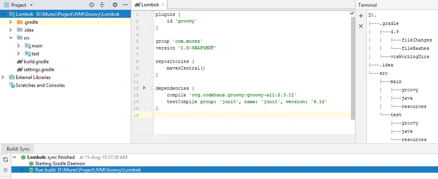Click the Project tool window icon
Viewport: 438px width, 179px height.
6,5
